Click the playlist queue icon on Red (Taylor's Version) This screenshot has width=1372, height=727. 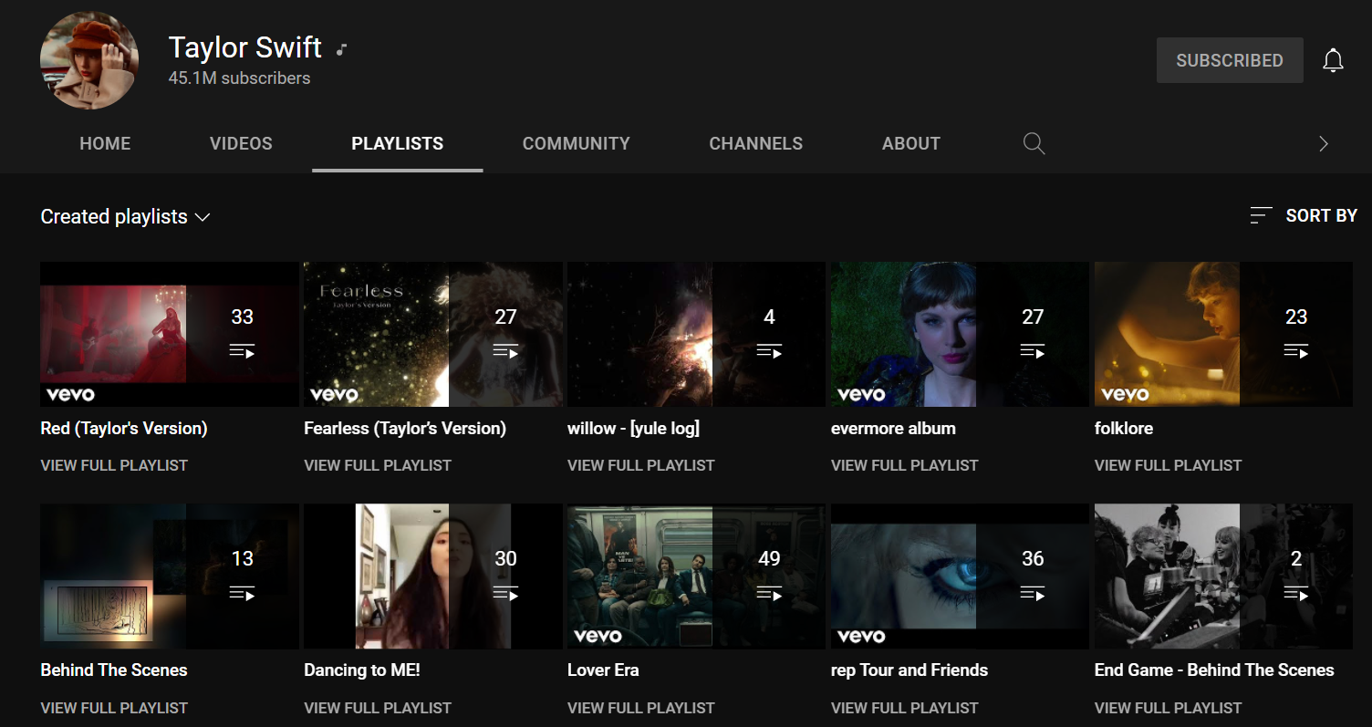pos(242,350)
